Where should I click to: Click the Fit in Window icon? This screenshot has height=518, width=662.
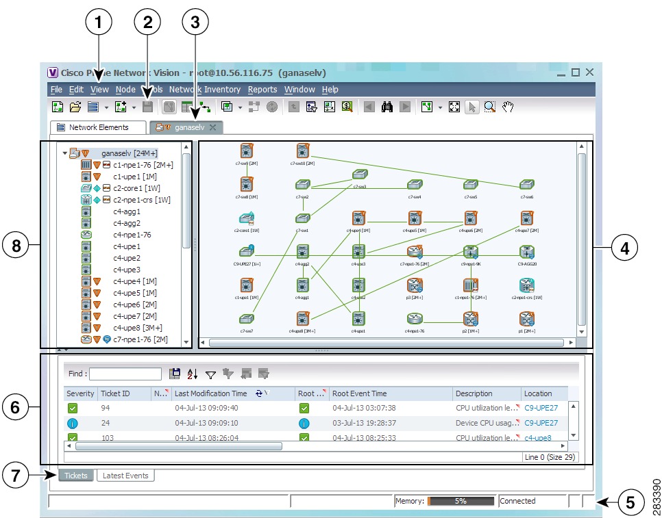[454, 107]
